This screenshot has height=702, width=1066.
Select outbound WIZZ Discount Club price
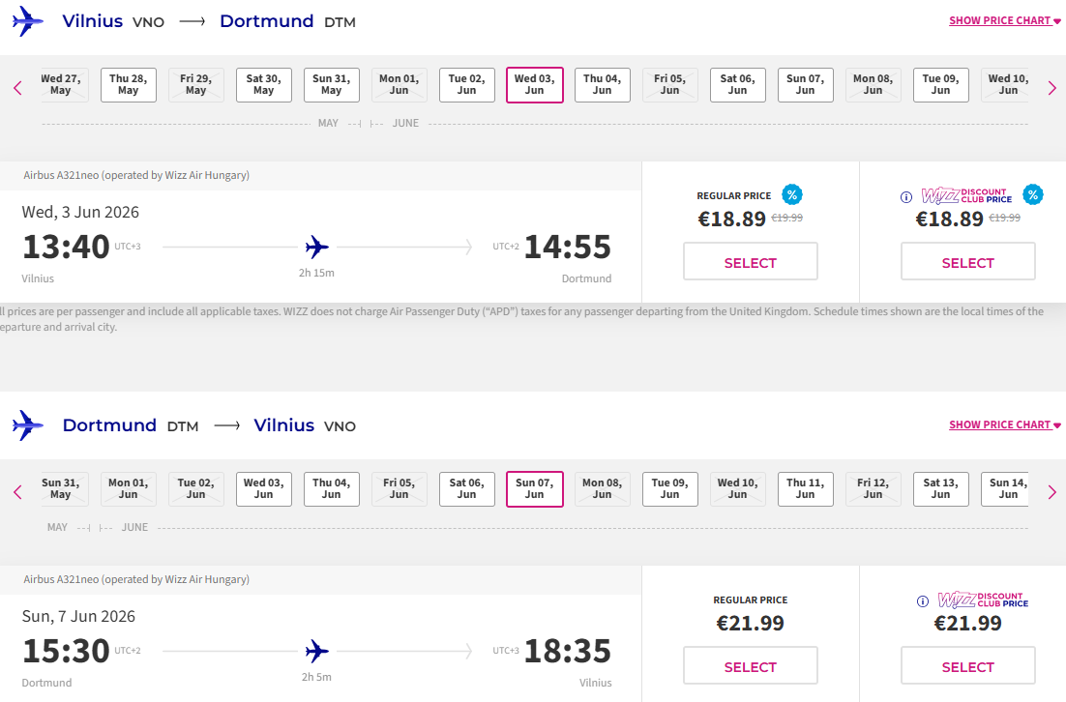click(968, 262)
